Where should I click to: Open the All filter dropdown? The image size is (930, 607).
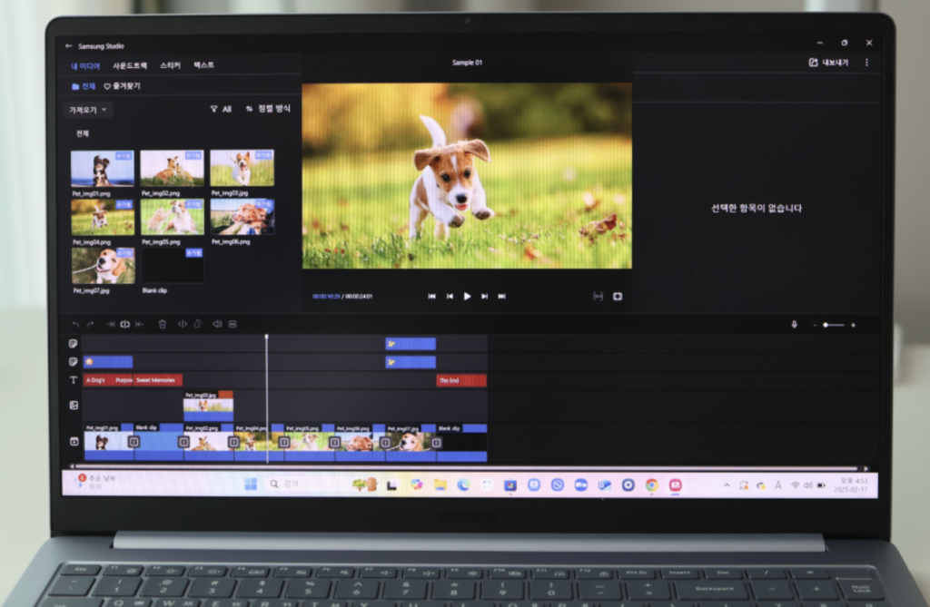[x=221, y=109]
